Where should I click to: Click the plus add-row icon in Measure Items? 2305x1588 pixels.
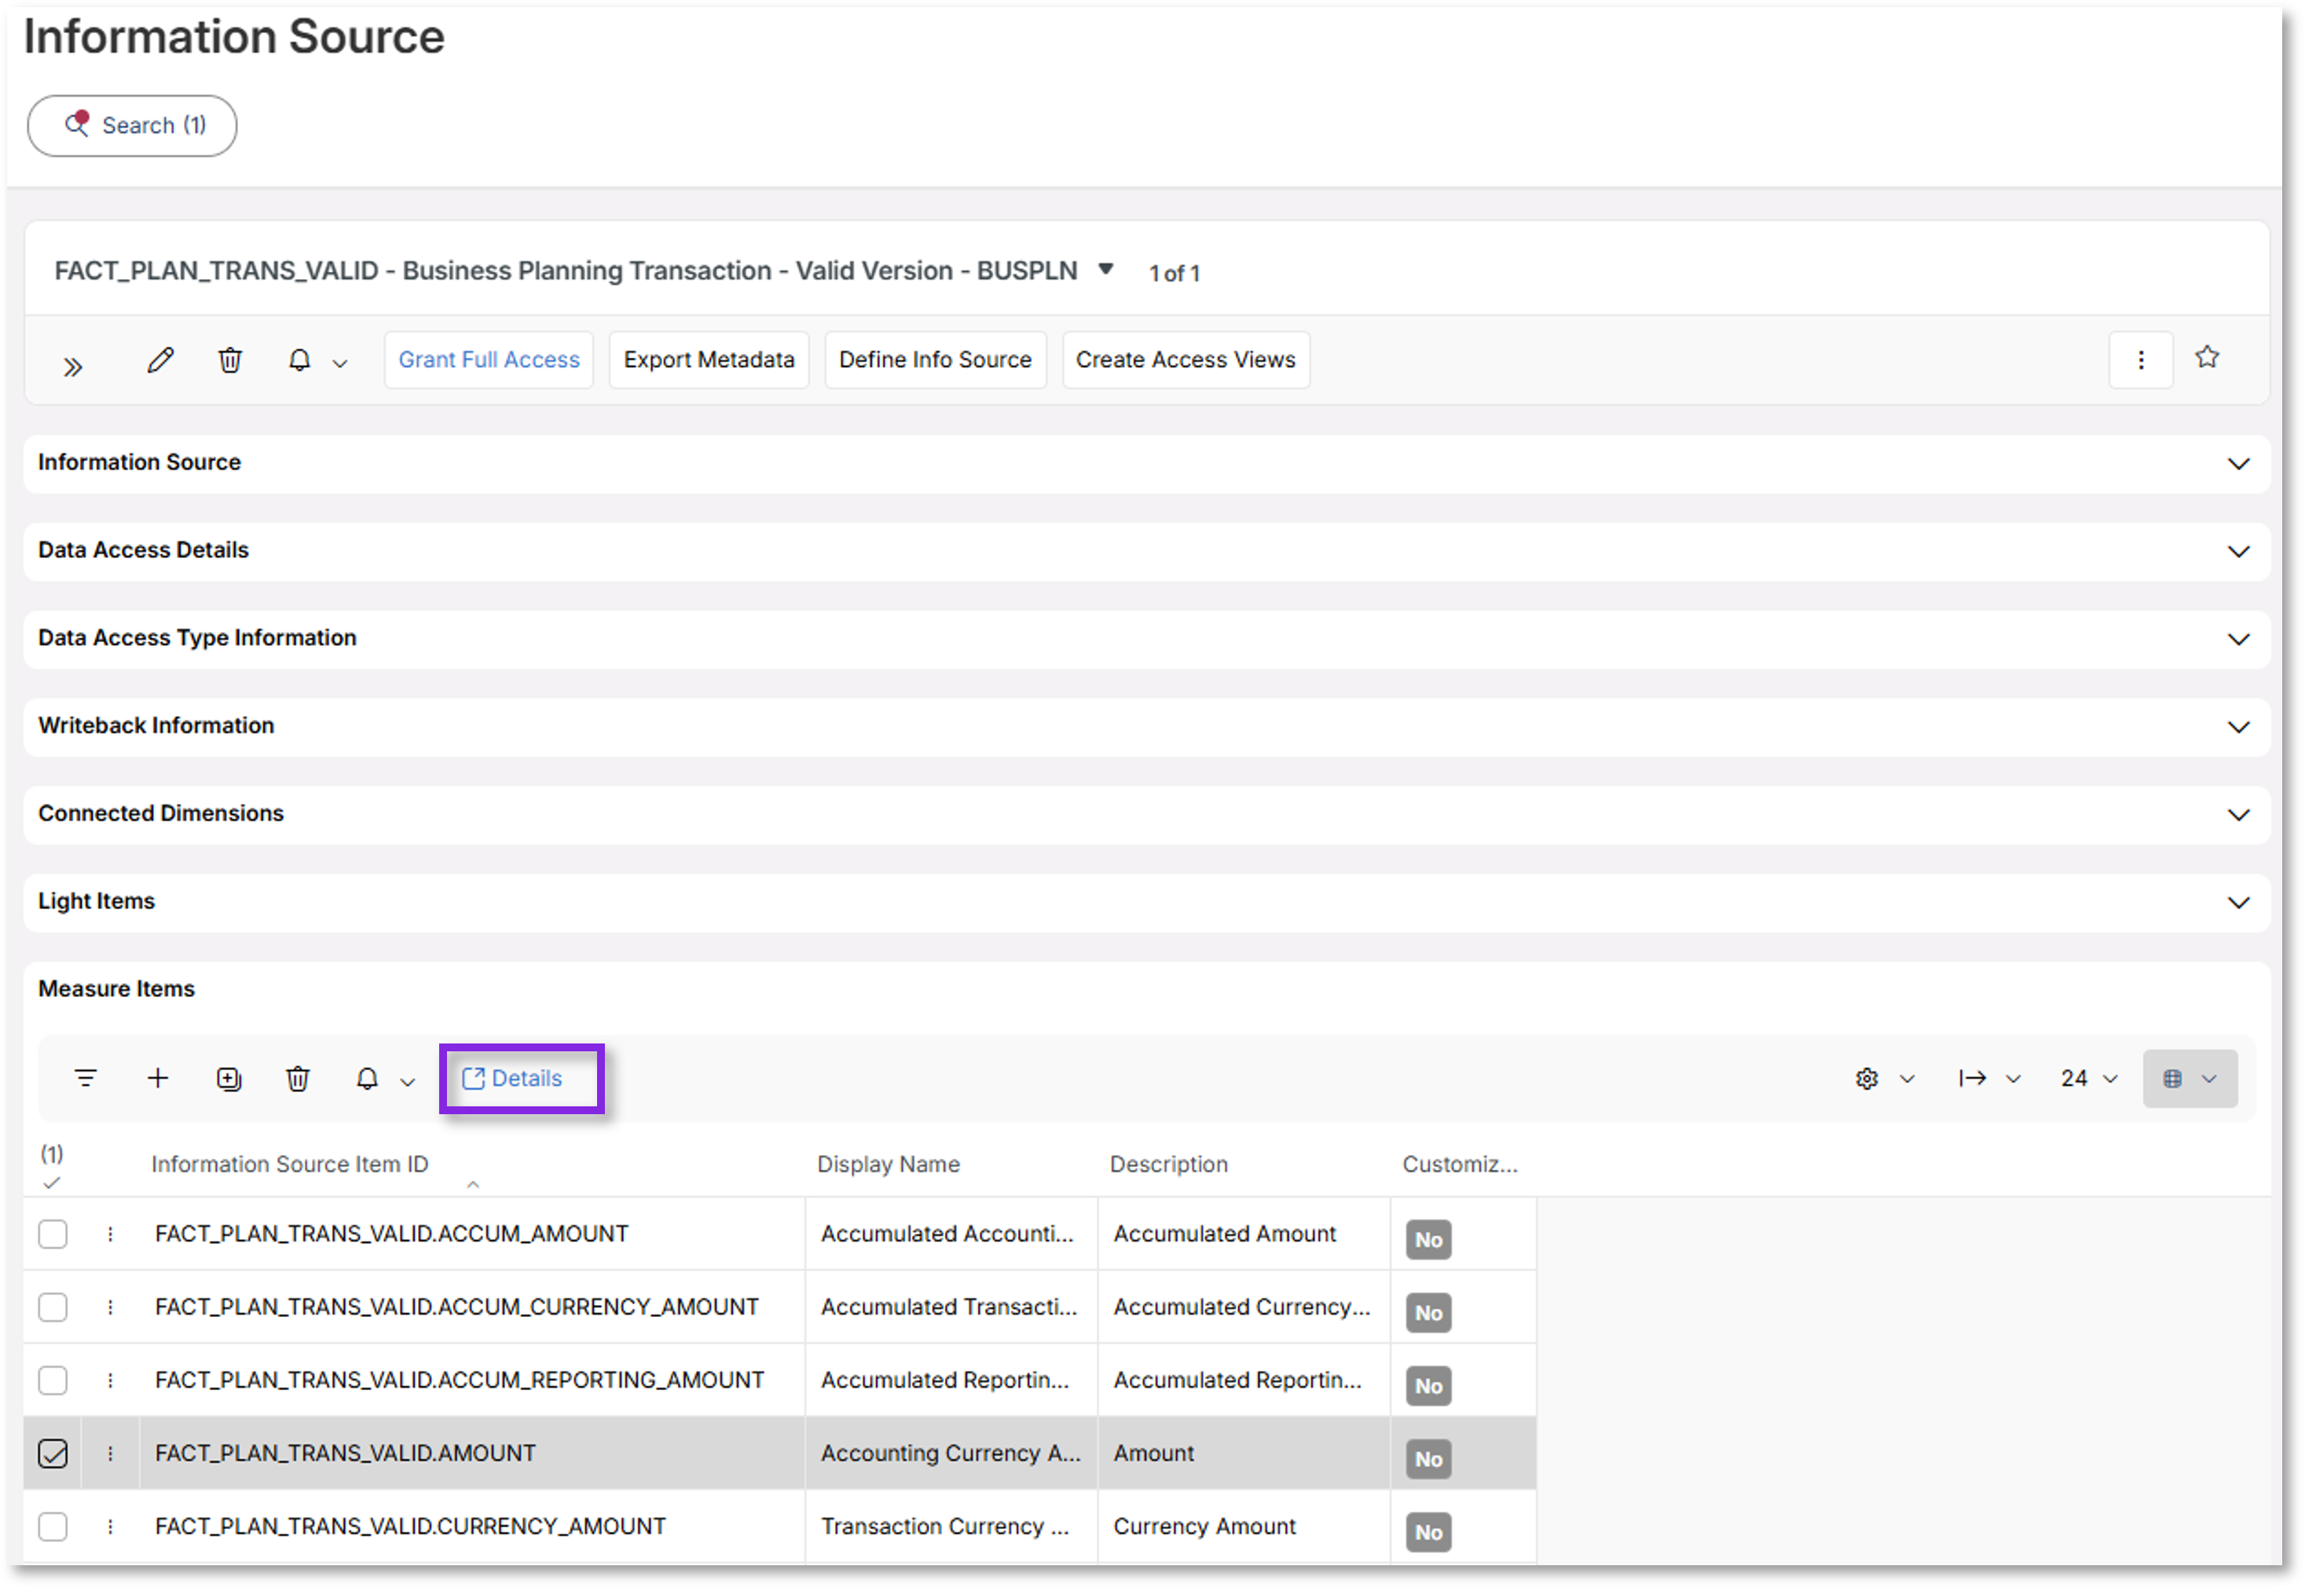click(x=157, y=1077)
